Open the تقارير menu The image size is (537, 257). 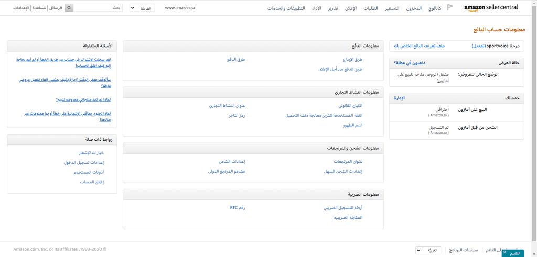coord(334,8)
